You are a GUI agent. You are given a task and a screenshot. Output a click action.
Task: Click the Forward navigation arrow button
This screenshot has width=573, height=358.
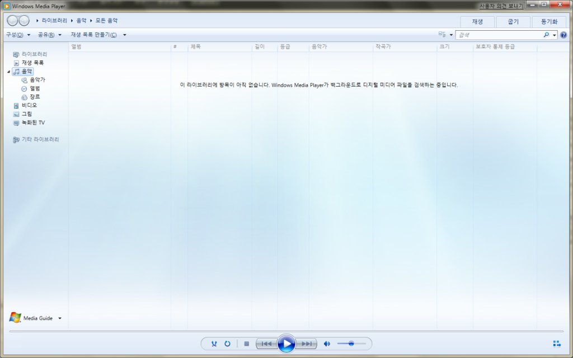coord(24,21)
